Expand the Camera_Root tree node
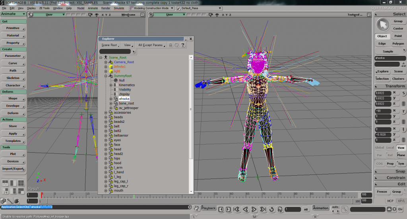Screen dimensions: 407x219 point(106,62)
